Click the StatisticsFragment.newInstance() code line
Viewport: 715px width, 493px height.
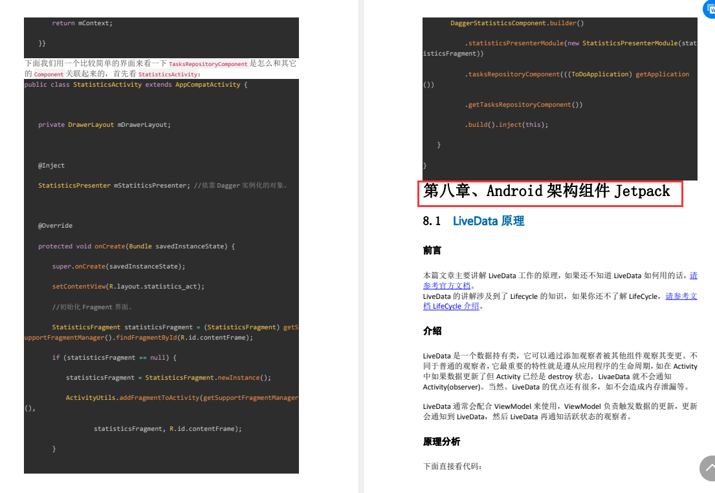[168, 377]
